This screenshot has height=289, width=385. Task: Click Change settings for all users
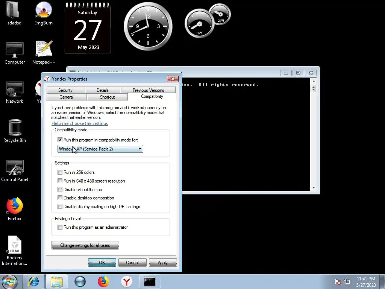85,245
